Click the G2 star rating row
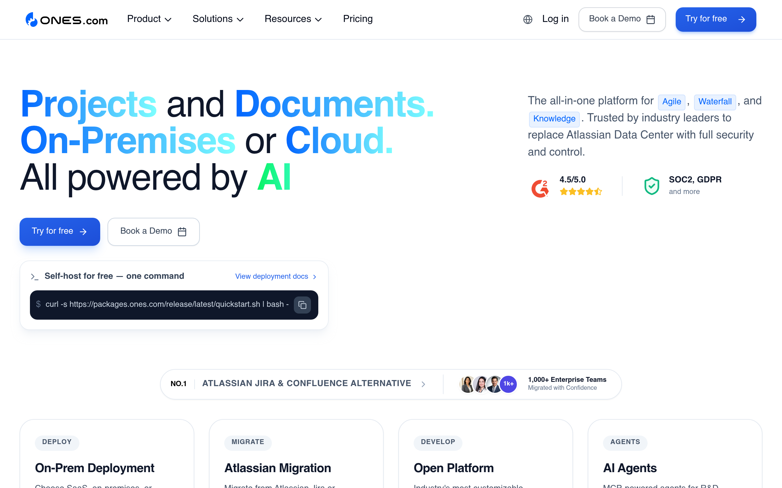Screen dimensions: 782x488 [581, 192]
